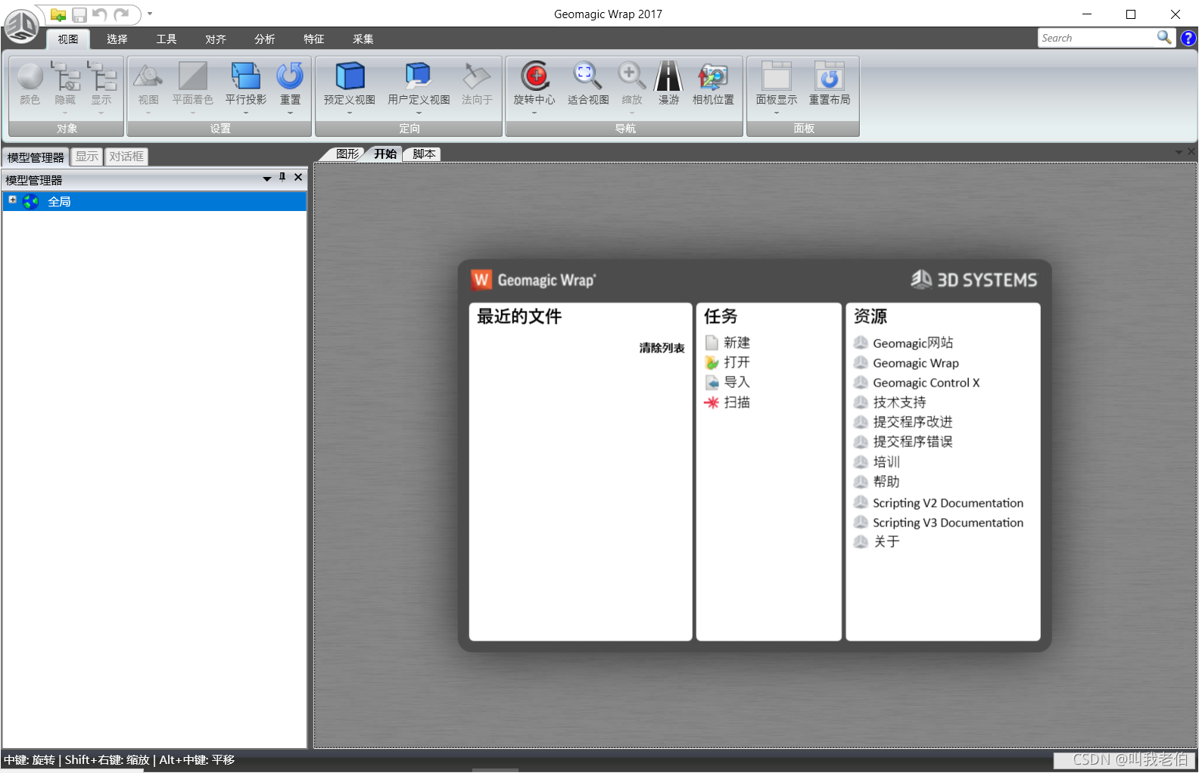Select the 全局 item in model manager
1199x773 pixels.
coord(154,201)
